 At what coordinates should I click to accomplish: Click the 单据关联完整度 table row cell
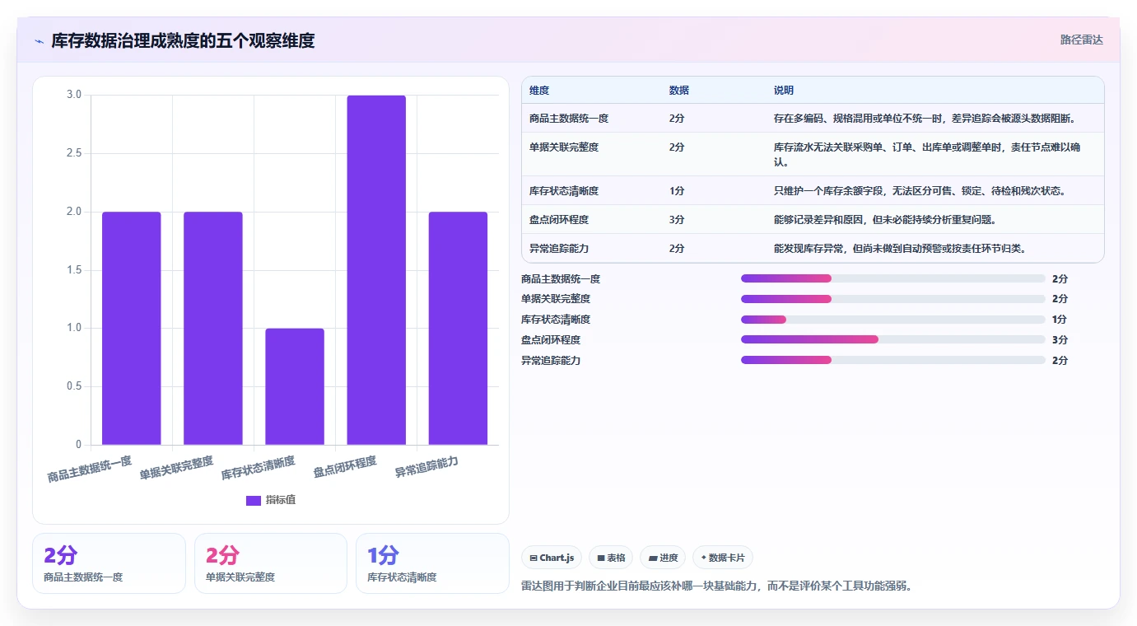click(x=564, y=147)
